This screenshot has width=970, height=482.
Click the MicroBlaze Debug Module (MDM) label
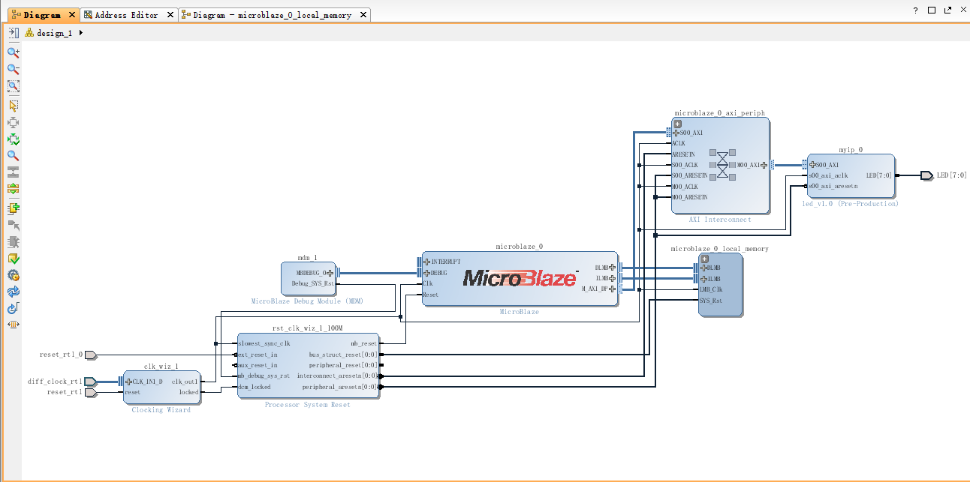(x=308, y=301)
